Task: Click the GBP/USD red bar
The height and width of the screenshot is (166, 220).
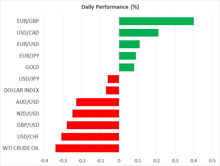Action: [x=93, y=125]
